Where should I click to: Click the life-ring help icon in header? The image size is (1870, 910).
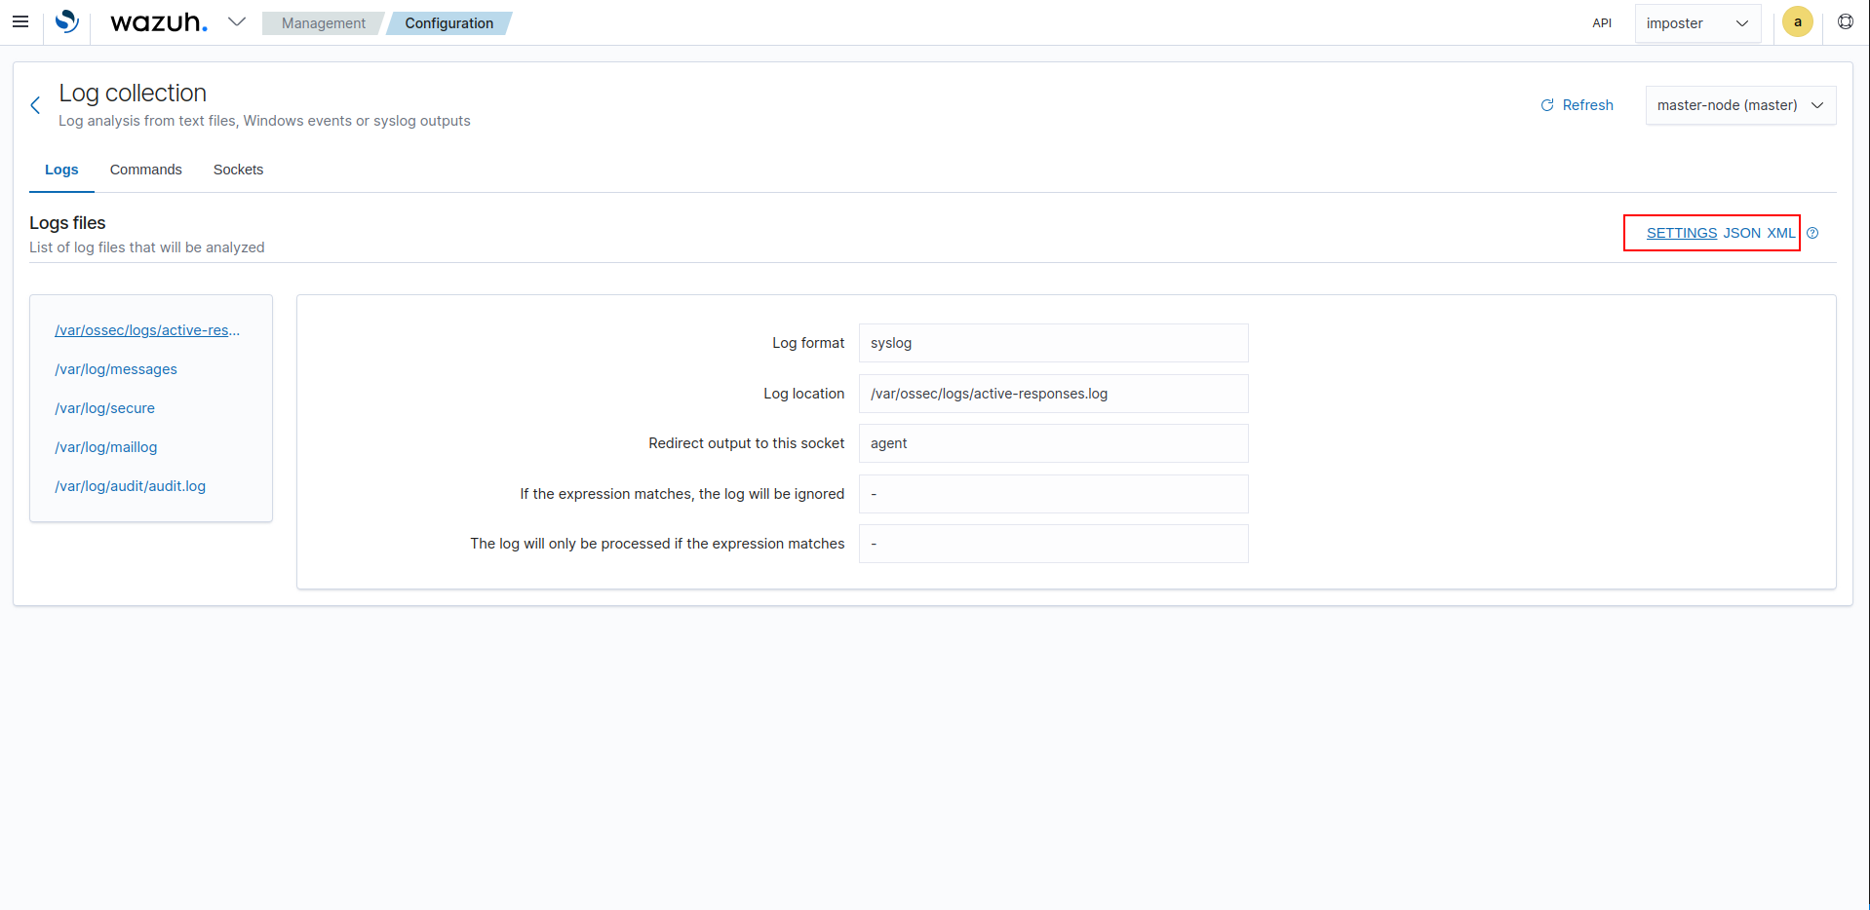pyautogui.click(x=1846, y=20)
